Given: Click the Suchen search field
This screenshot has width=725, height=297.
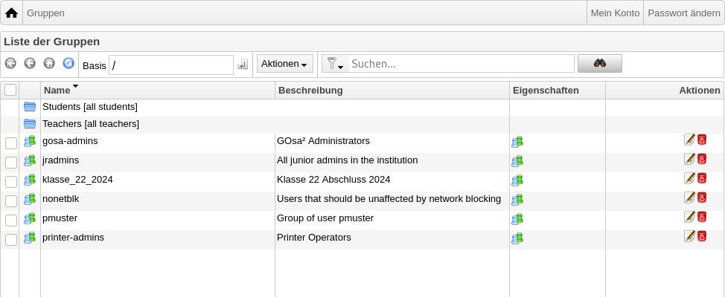Looking at the screenshot, I should [461, 64].
